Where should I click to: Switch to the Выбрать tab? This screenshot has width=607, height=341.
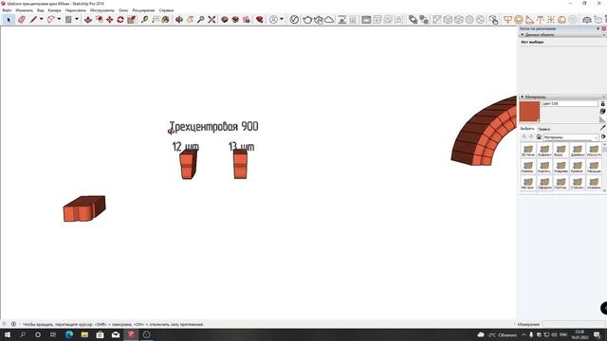click(x=527, y=129)
